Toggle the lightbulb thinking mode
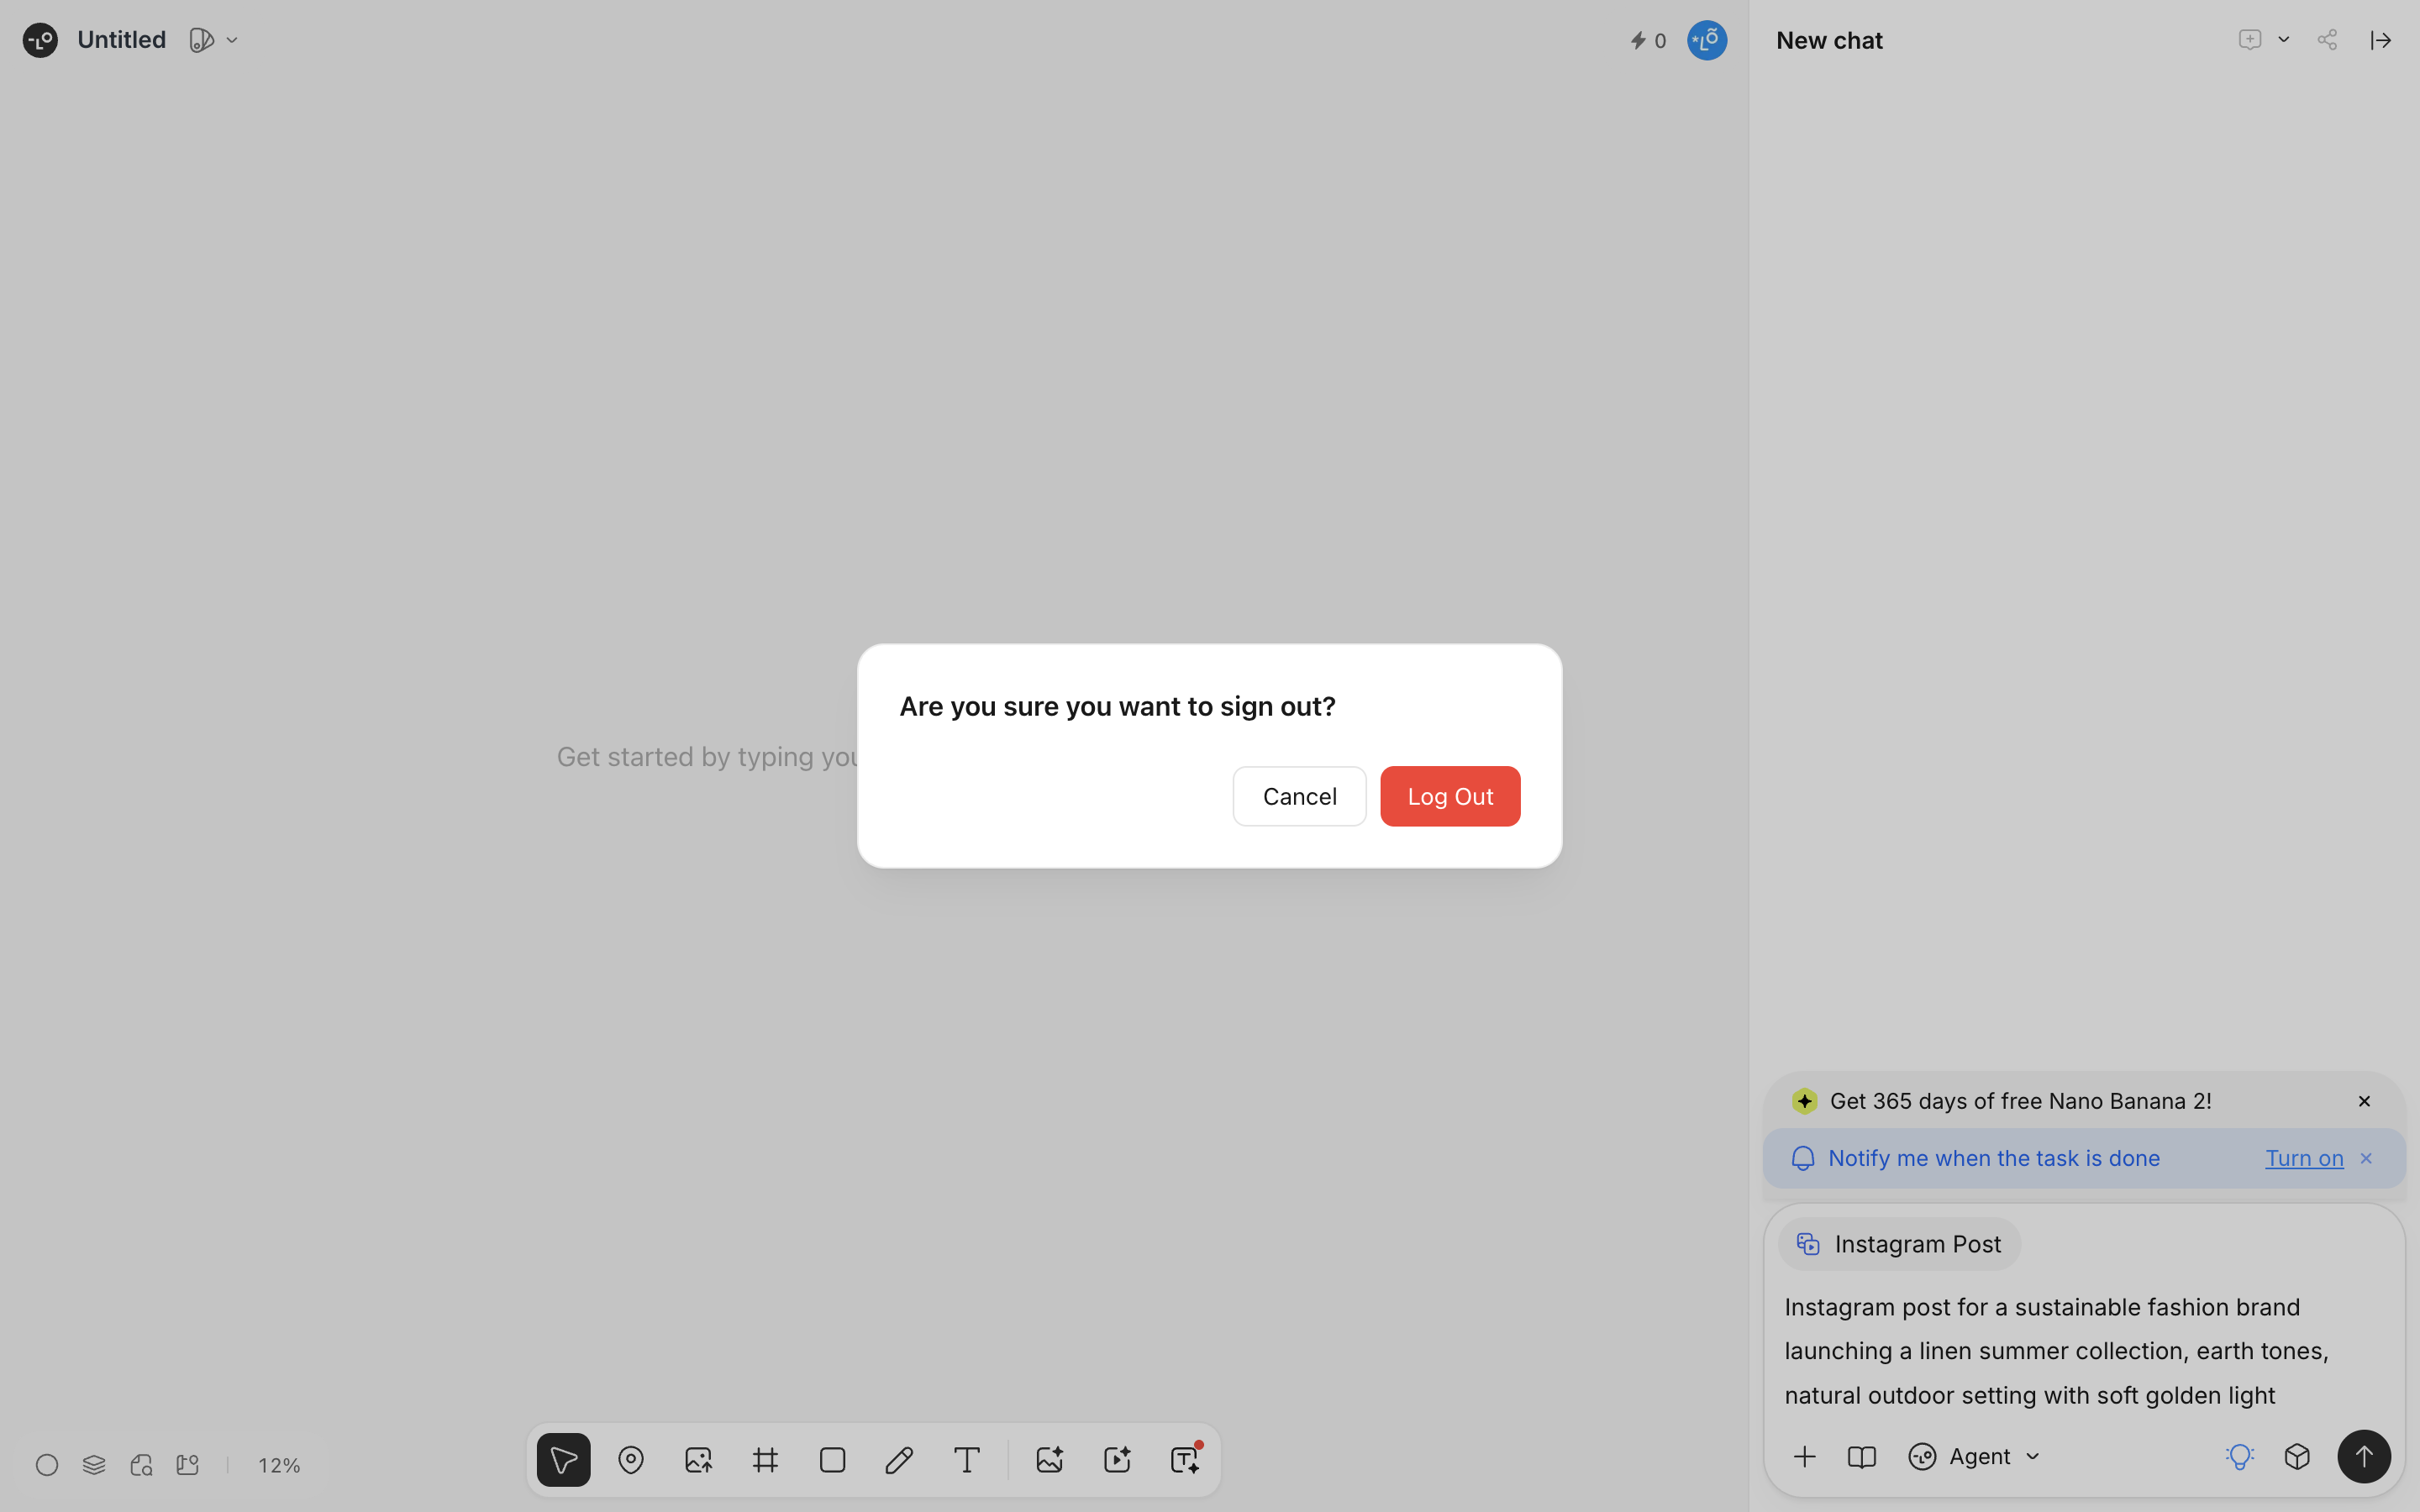 [x=2239, y=1457]
